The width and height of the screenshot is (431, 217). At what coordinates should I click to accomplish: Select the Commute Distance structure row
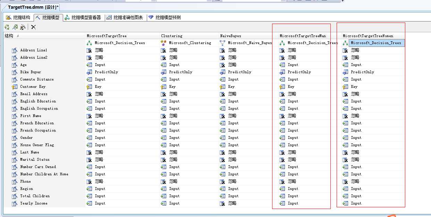[x=44, y=80]
